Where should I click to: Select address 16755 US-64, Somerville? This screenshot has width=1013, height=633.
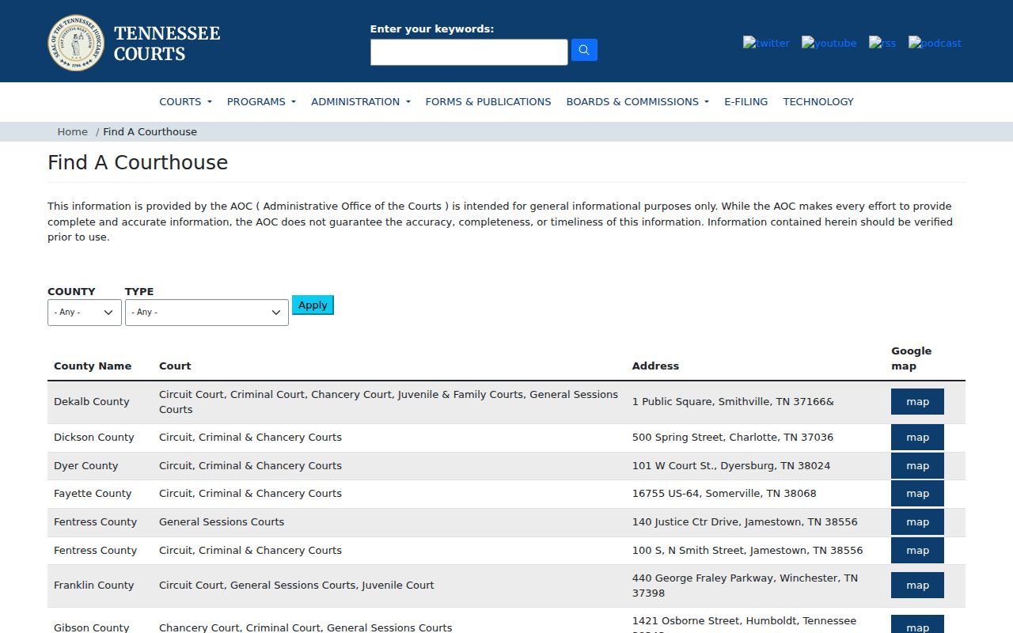coord(724,494)
